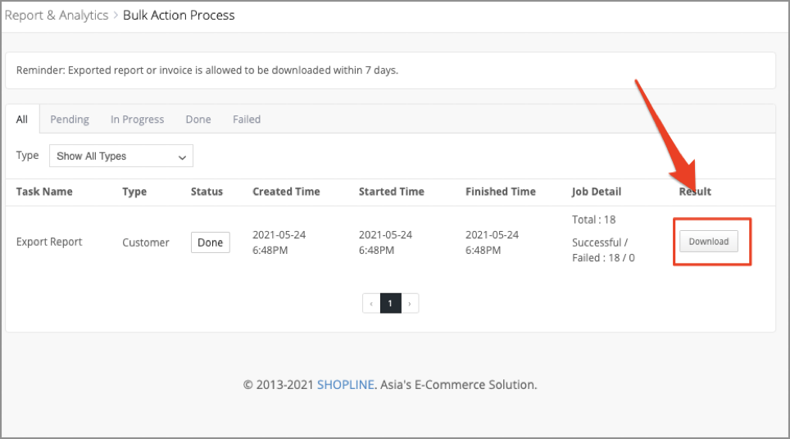Open the Show All Types dropdown
This screenshot has width=790, height=439.
pyautogui.click(x=121, y=156)
